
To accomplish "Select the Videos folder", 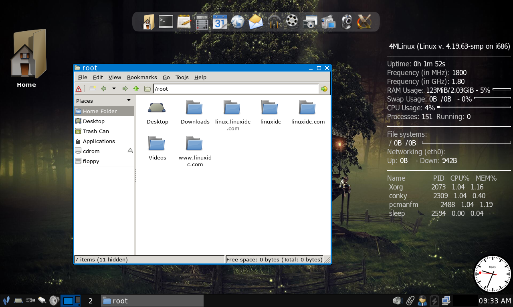I will (157, 148).
